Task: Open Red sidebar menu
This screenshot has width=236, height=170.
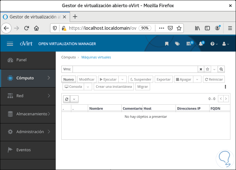Action: click(x=28, y=96)
